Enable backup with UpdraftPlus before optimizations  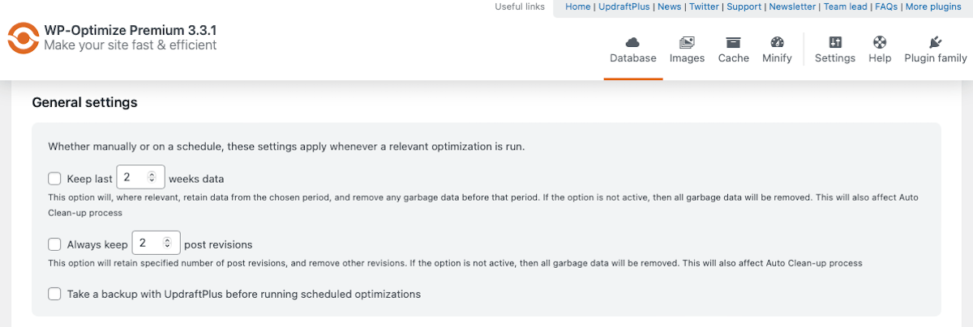click(x=54, y=294)
